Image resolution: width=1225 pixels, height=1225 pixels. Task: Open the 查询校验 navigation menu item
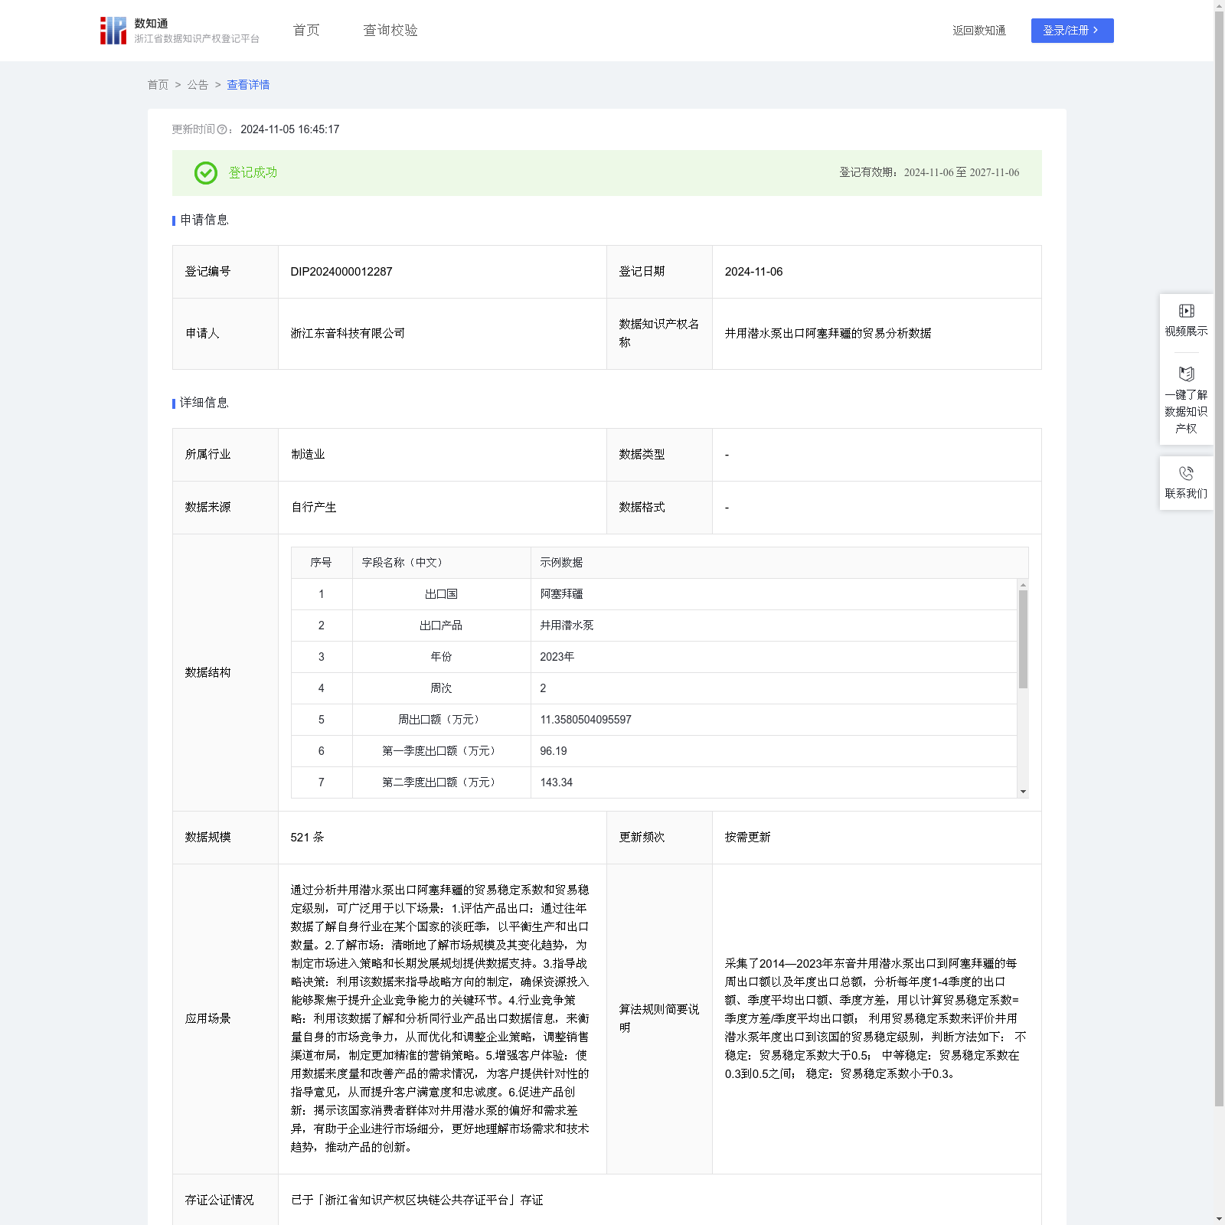pos(390,31)
